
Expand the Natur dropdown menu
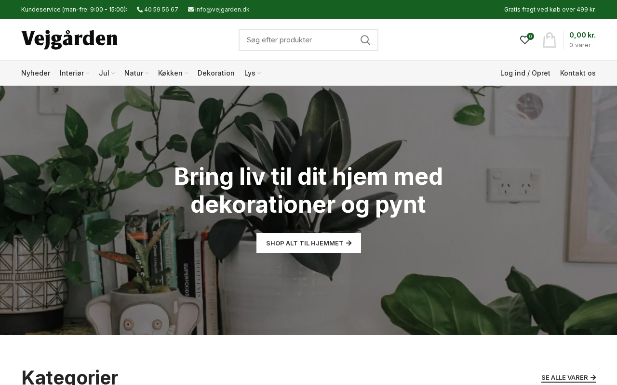coord(147,73)
